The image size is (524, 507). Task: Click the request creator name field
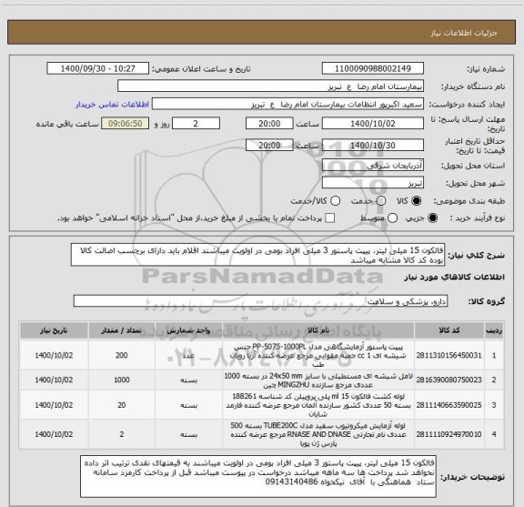(287, 105)
